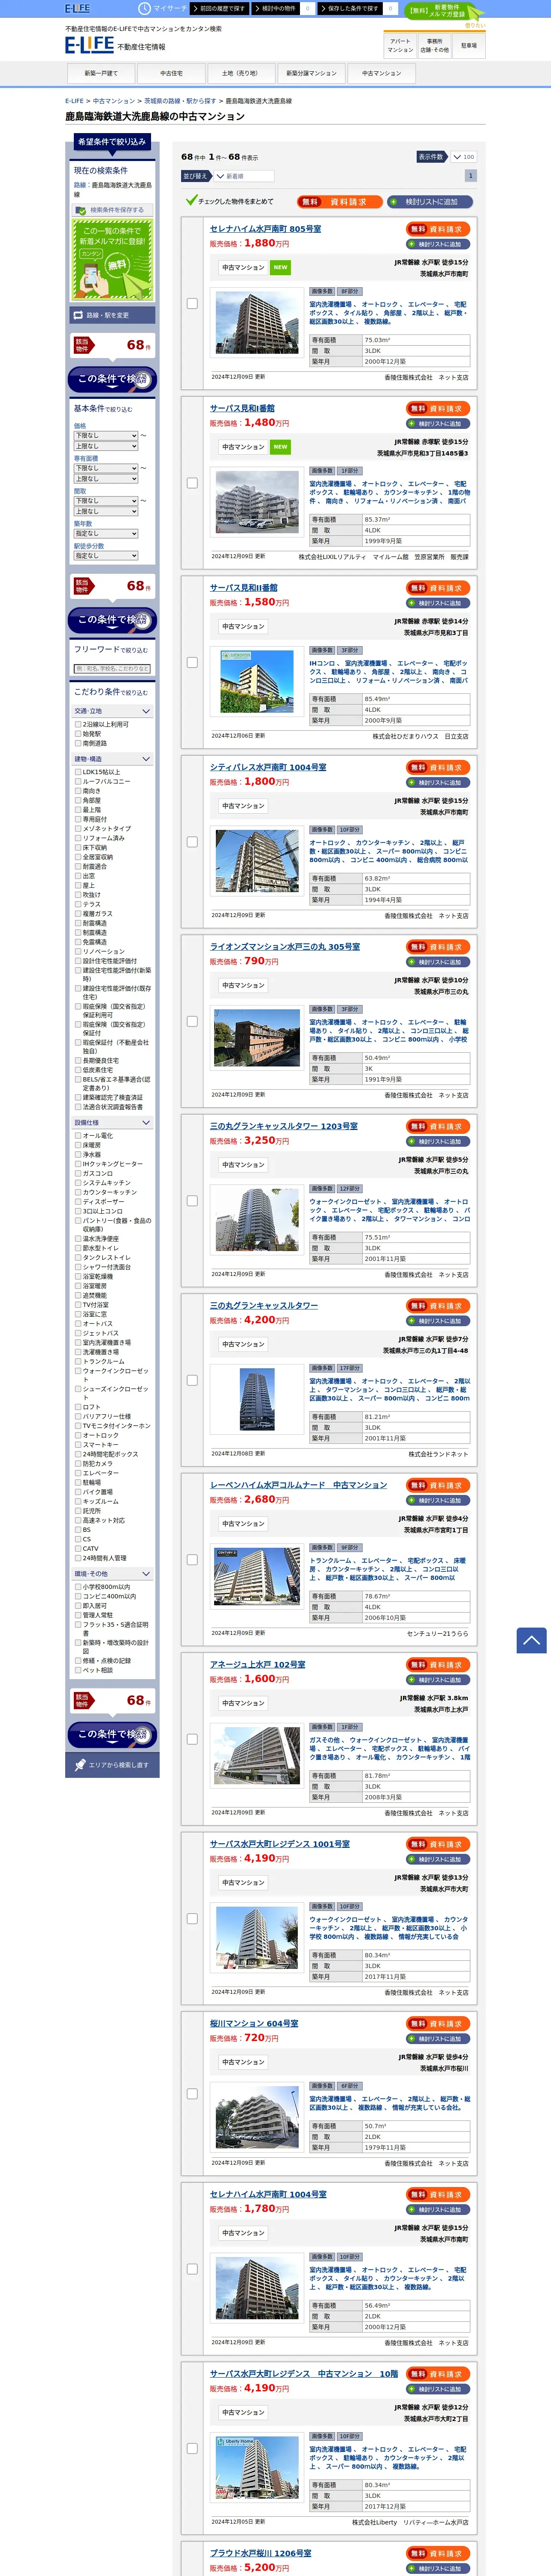Request materials for サーパス水戸大町レジデンス 1001号室
The image size is (551, 2576).
[x=438, y=1844]
